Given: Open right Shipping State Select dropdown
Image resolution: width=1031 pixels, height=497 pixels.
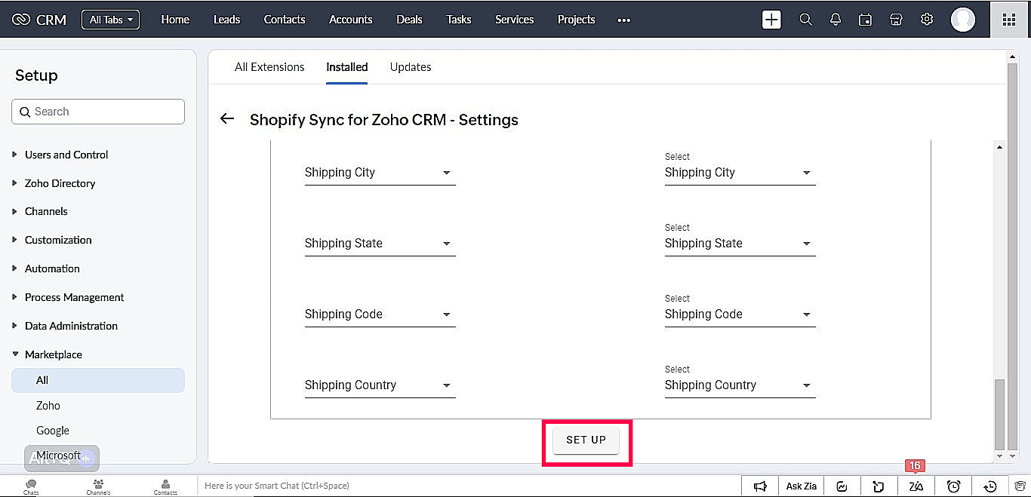Looking at the screenshot, I should click(x=740, y=244).
